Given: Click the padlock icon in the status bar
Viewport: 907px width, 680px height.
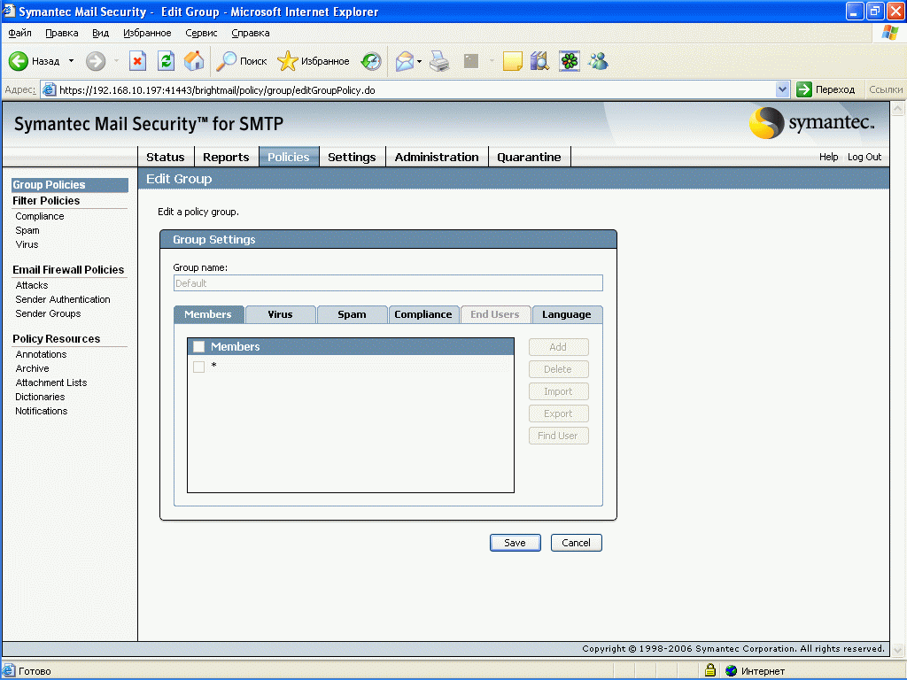Looking at the screenshot, I should pyautogui.click(x=709, y=670).
